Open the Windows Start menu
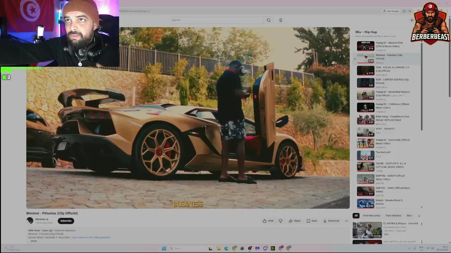The width and height of the screenshot is (451, 253). pyautogui.click(x=164, y=248)
